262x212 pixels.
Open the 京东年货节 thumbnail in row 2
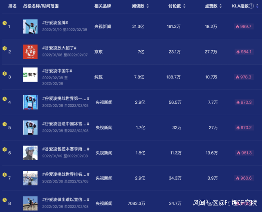coord(30,52)
